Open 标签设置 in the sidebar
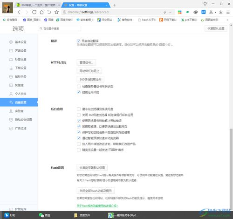 click(19, 59)
